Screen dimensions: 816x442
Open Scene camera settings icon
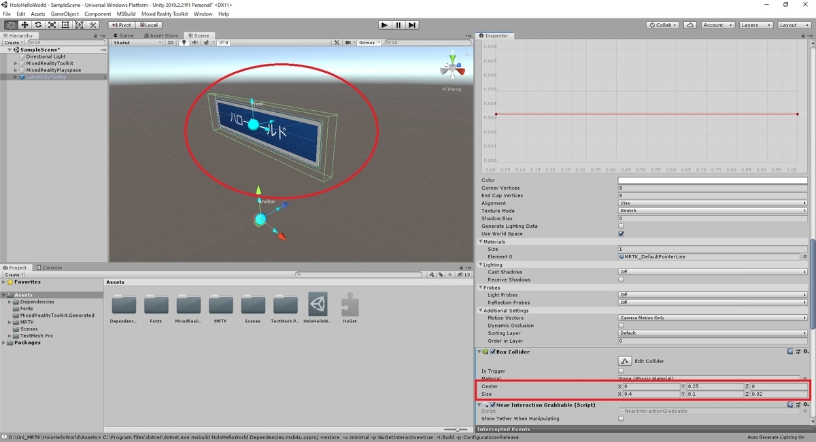tap(349, 42)
